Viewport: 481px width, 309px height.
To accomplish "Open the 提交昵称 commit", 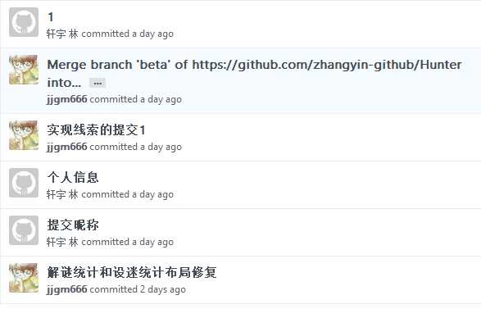I will tap(73, 225).
